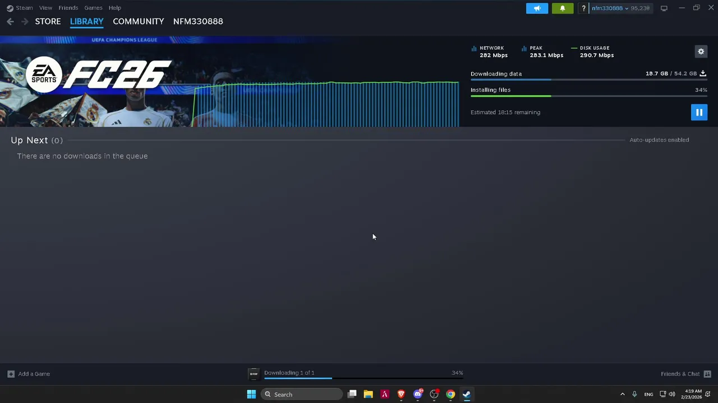Open the Brave browser taskbar icon

pyautogui.click(x=401, y=394)
